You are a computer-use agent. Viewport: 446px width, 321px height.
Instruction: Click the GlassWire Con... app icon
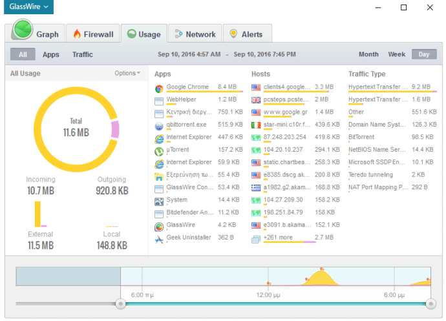pos(159,189)
